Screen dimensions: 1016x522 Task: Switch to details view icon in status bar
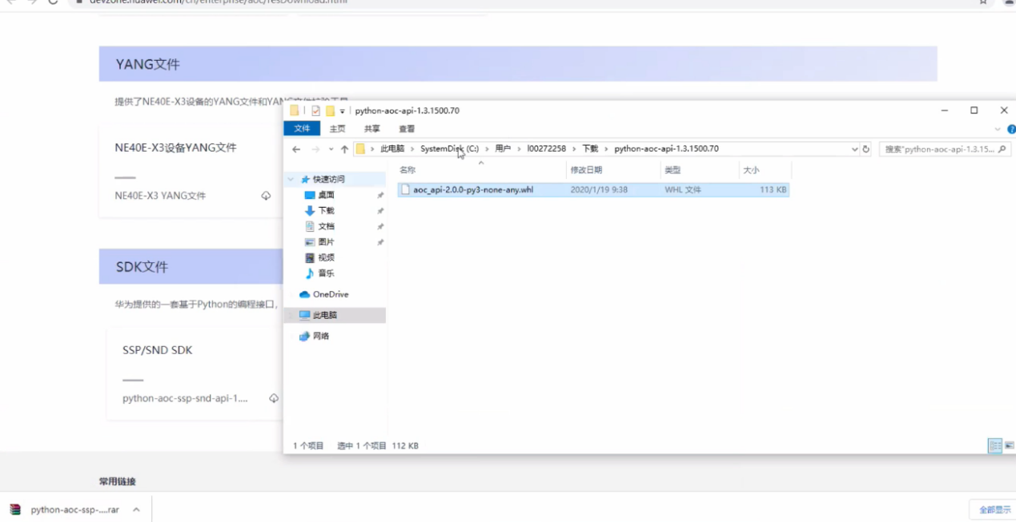pos(995,445)
